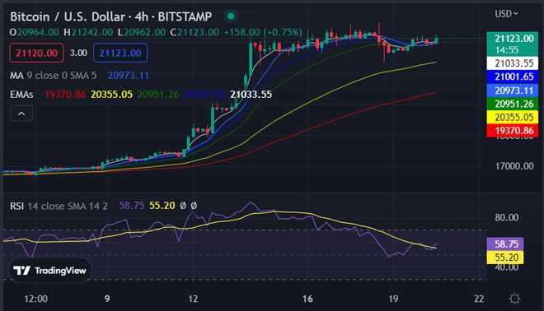The width and height of the screenshot is (544, 311).
Task: Open the TradingView logo link
Action: (50, 271)
